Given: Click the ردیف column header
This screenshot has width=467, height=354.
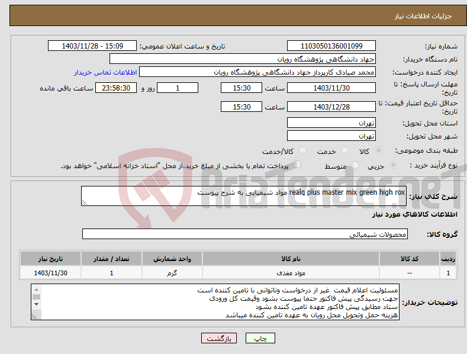Looking at the screenshot, I should coord(448,259).
